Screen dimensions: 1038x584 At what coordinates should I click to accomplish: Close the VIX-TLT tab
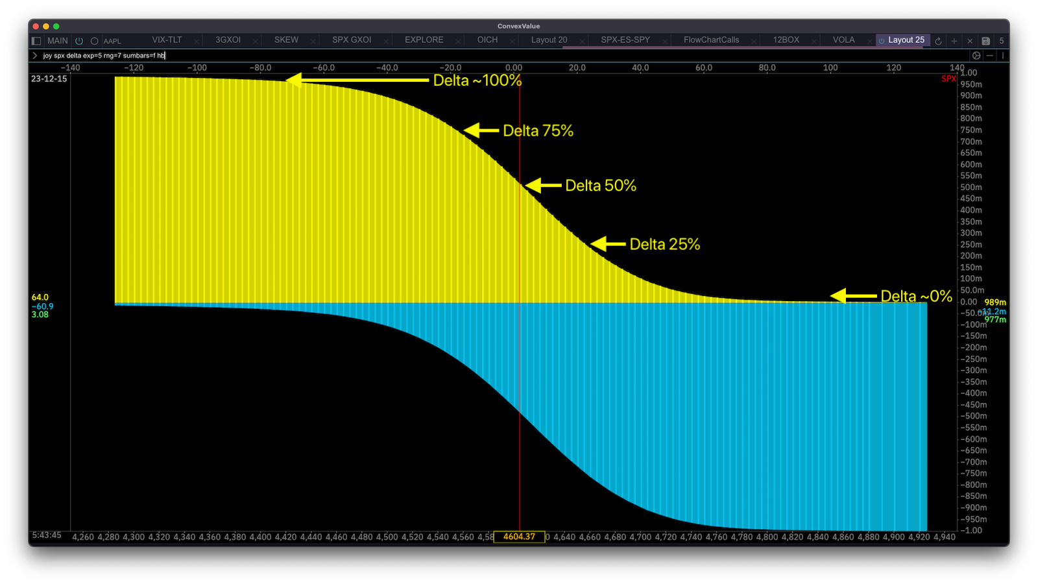(197, 41)
